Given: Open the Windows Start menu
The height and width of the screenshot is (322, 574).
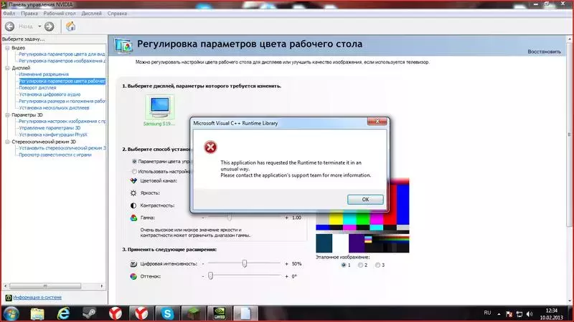Looking at the screenshot, I should pyautogui.click(x=11, y=313).
